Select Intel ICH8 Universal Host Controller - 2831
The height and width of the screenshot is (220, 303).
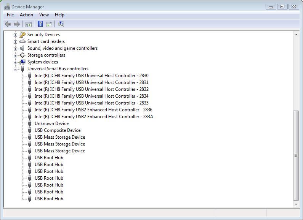point(91,82)
